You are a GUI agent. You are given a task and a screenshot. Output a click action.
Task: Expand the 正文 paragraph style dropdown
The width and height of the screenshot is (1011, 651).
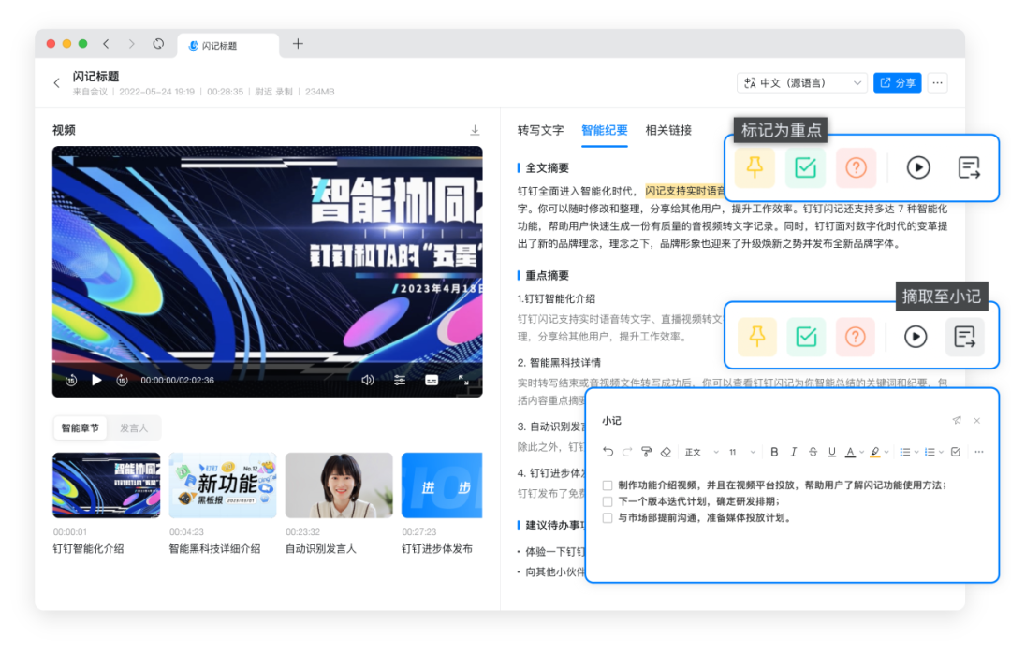point(698,452)
